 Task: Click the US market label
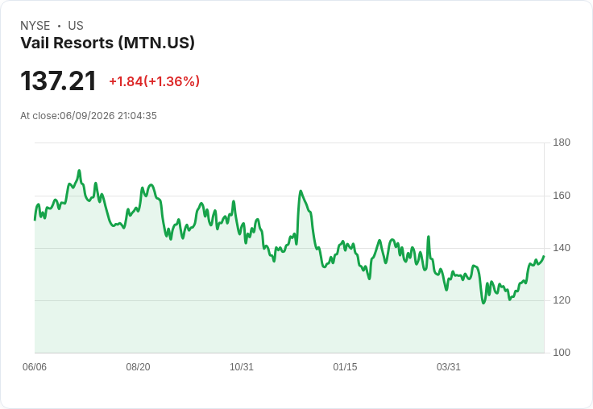tap(76, 26)
